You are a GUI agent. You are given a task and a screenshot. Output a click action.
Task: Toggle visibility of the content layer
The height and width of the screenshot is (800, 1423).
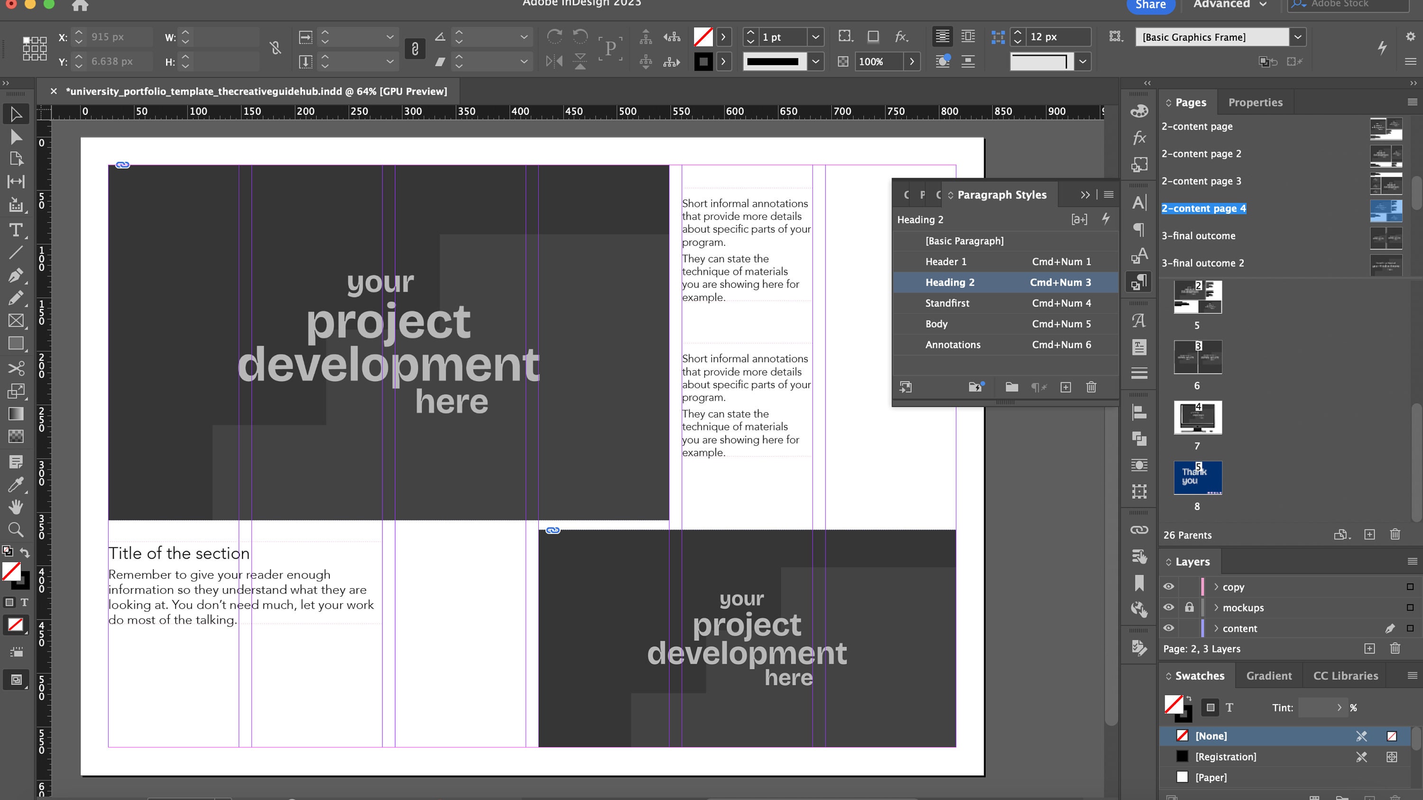[1168, 628]
